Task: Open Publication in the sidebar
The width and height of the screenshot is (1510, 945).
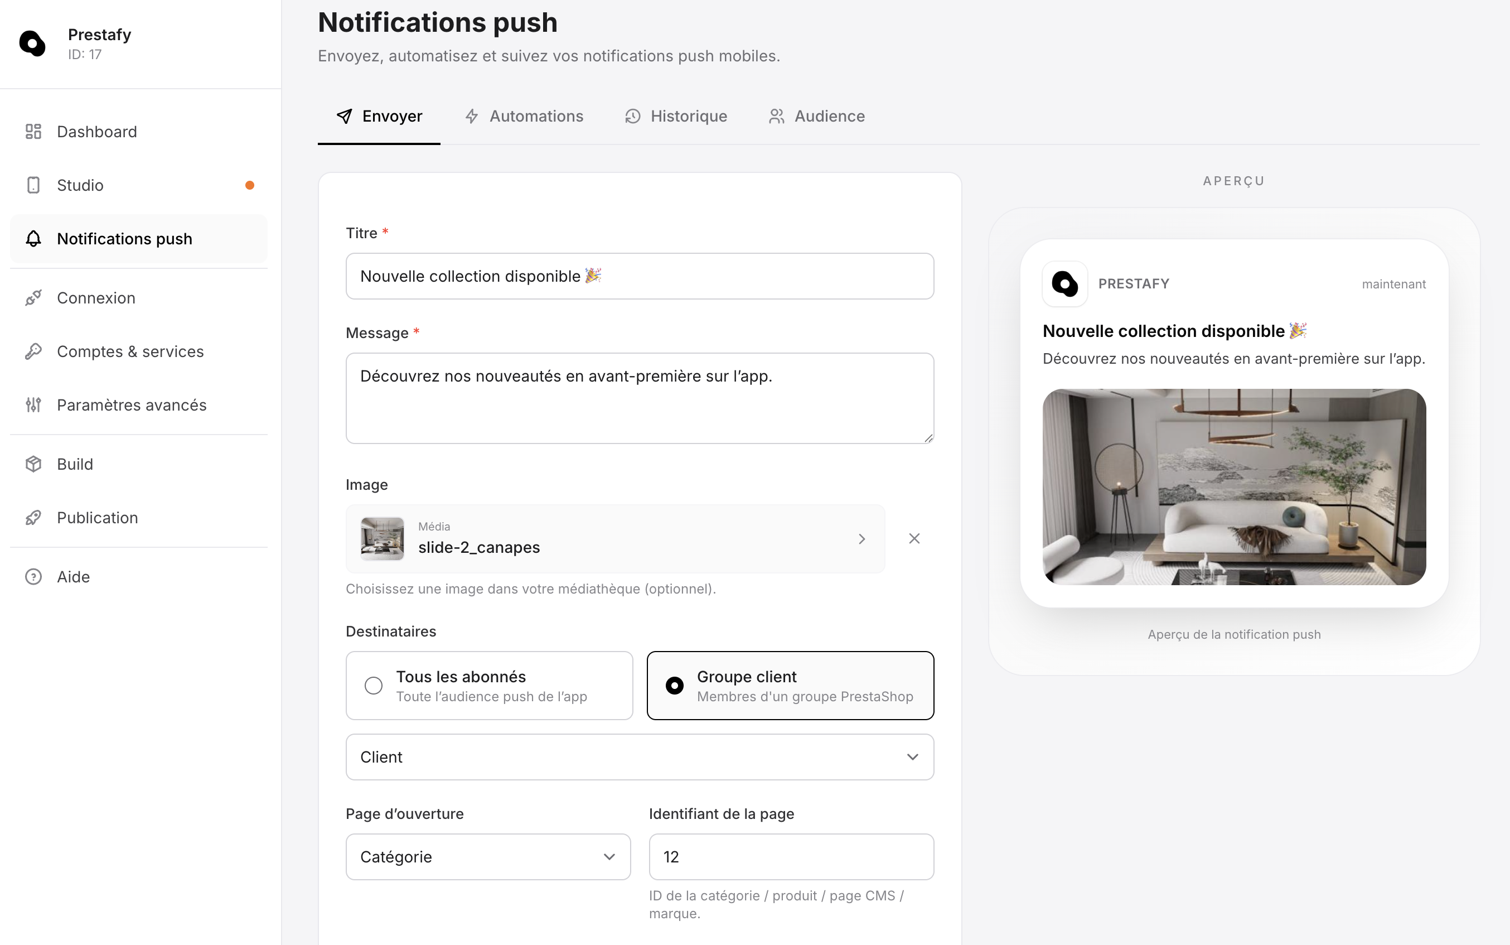Action: [139, 518]
